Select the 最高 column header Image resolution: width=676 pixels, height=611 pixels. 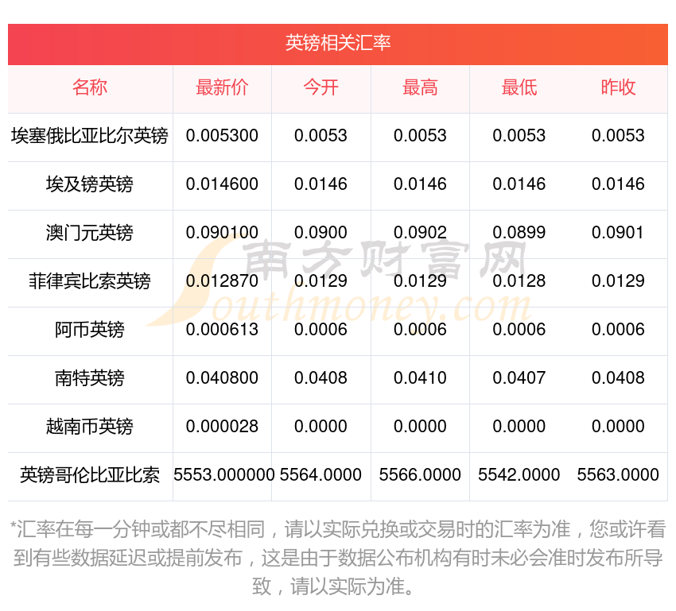[420, 87]
